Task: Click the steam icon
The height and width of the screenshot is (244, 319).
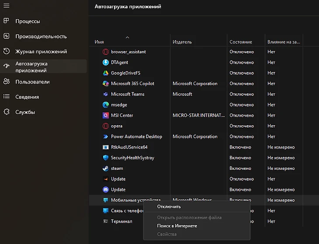Action: (105, 168)
